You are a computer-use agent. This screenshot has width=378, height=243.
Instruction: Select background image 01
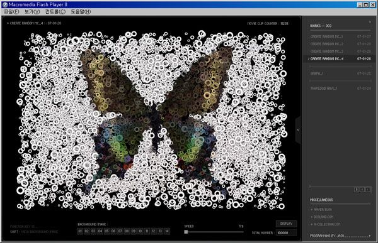coord(80,231)
